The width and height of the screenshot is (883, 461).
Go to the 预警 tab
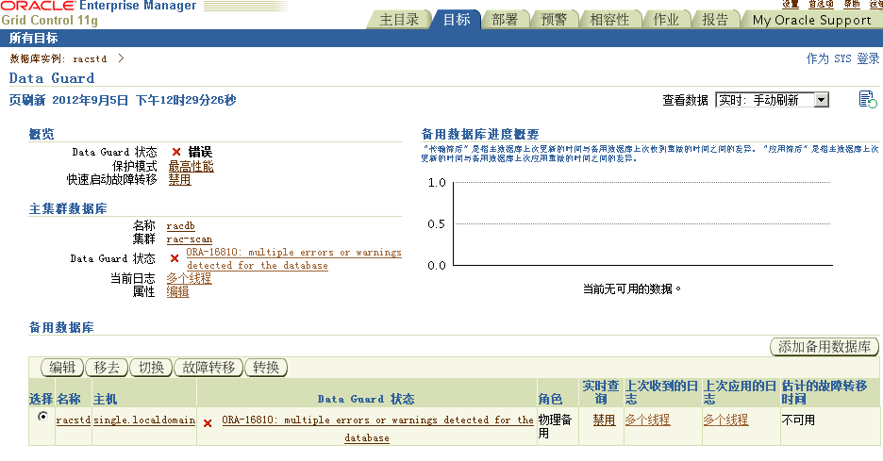[554, 20]
